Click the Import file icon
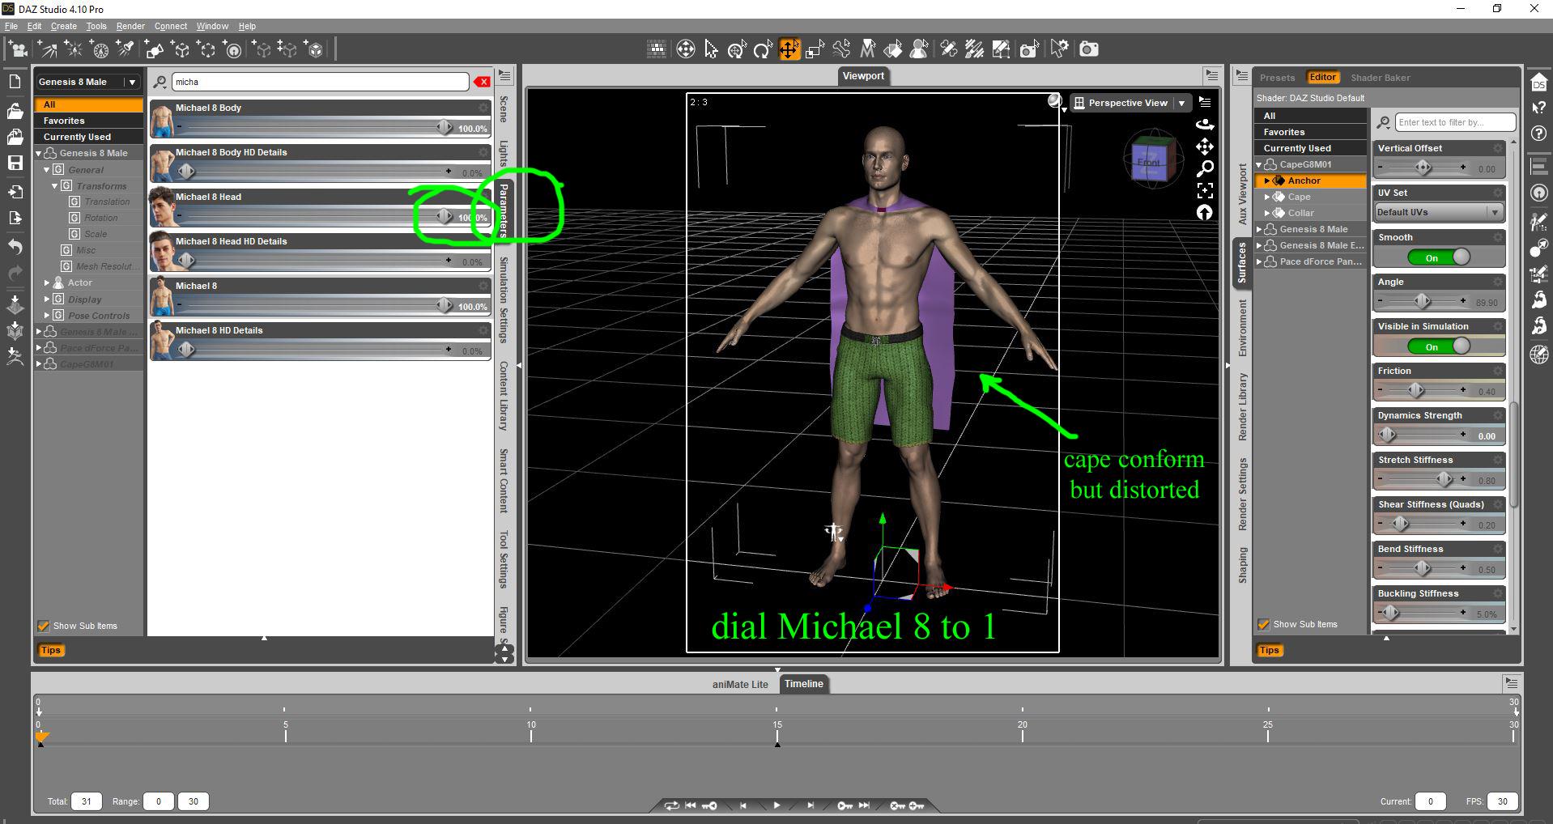 (x=15, y=191)
